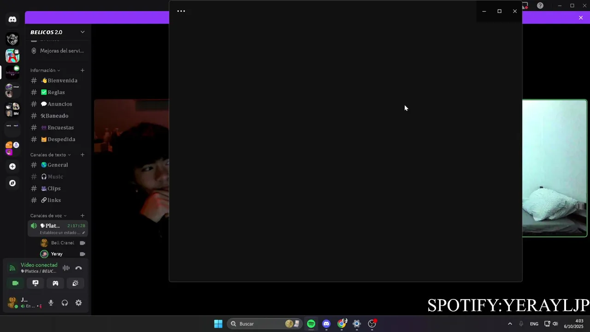This screenshot has height=332, width=590.
Task: Open user settings gear icon
Action: coord(78,303)
